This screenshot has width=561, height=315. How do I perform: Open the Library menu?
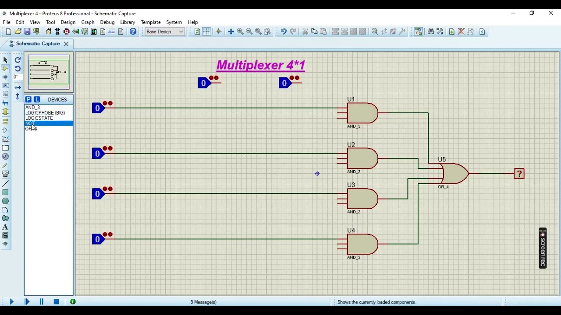[128, 22]
